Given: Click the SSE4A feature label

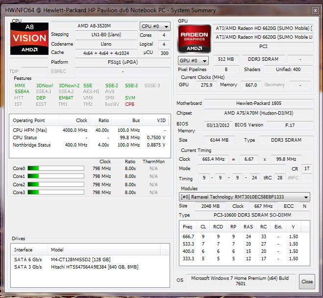Looking at the screenshot, I should 22,92.
